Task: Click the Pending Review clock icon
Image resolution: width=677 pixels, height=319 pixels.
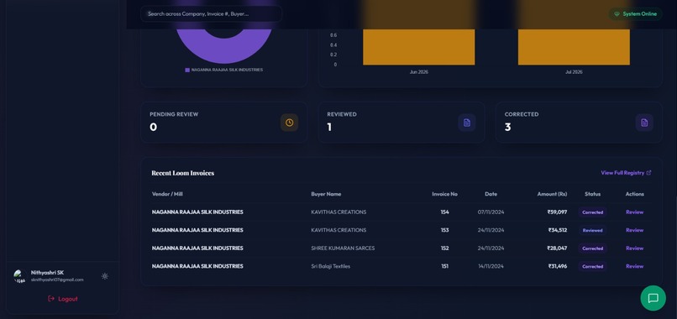Action: coord(289,123)
